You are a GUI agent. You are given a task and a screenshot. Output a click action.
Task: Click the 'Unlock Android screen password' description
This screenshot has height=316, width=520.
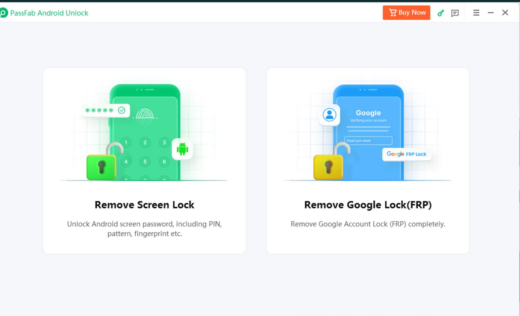[x=144, y=229]
